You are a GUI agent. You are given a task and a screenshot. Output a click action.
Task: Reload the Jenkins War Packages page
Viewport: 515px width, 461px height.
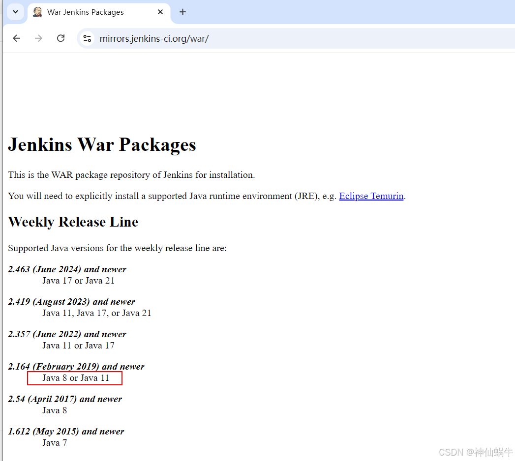click(x=61, y=38)
